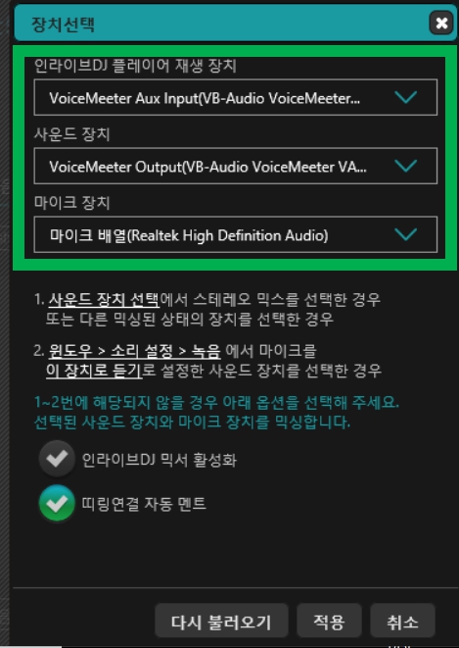Open the underlined 사운드 장치 선택 link
459x648 pixels.
[104, 299]
